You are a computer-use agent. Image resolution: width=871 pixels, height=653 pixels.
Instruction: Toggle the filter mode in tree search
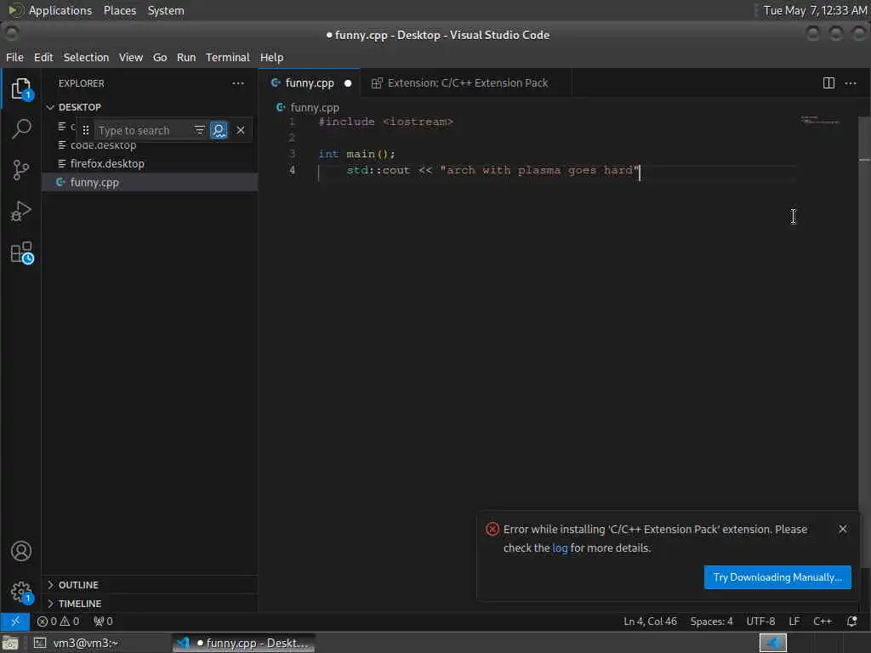(x=199, y=130)
